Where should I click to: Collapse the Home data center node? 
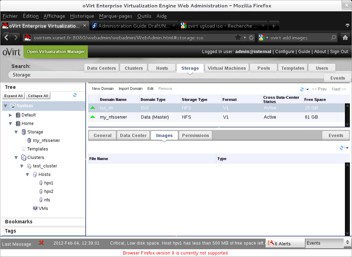click(11, 124)
